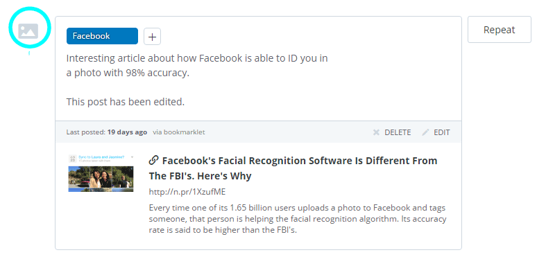Click 'Sync to Laura and Jasmine?' in the thumbnail
Screen dimensions: 537x257
click(101, 157)
